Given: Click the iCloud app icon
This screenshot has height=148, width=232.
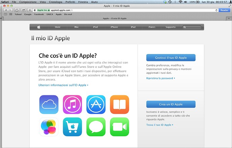Looking at the screenshot, I should [49, 104].
